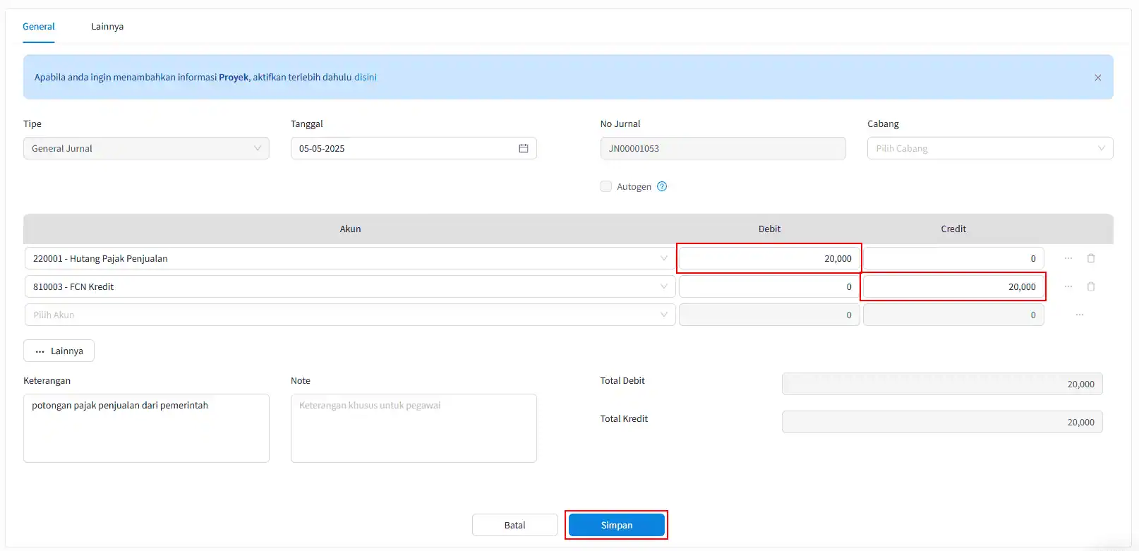Click the Total Kredit value field
Viewport: 1139px width, 551px height.
[942, 422]
